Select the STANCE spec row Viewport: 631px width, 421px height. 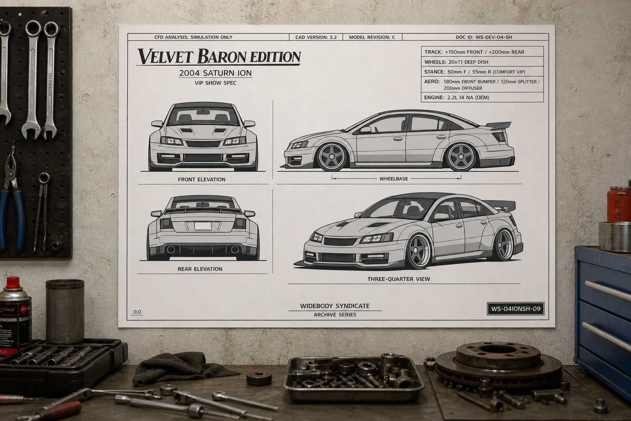482,72
